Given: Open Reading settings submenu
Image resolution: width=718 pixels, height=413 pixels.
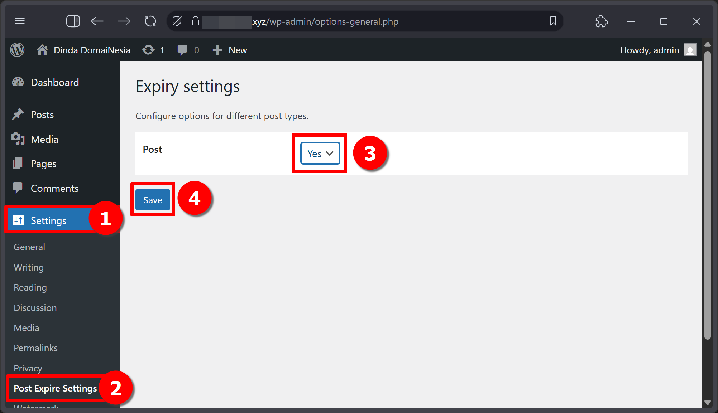Looking at the screenshot, I should click(x=30, y=287).
